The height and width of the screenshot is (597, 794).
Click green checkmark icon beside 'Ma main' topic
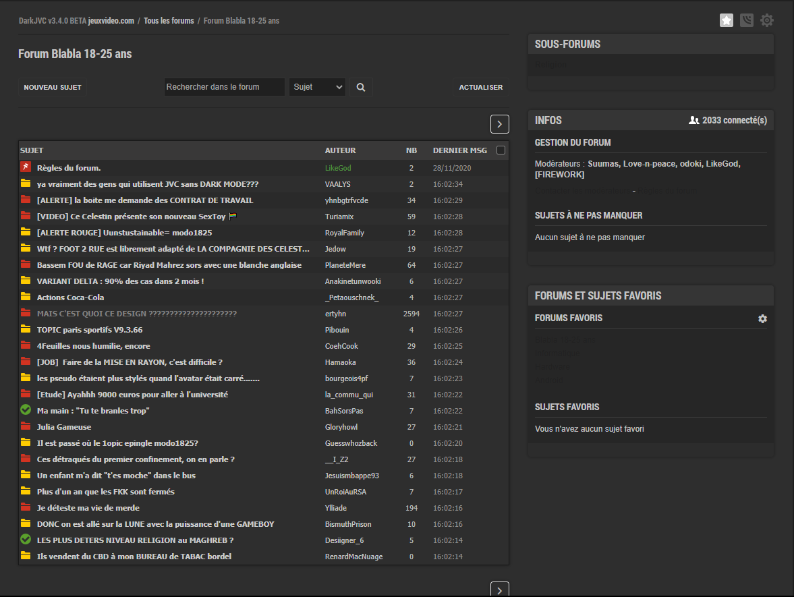click(26, 410)
